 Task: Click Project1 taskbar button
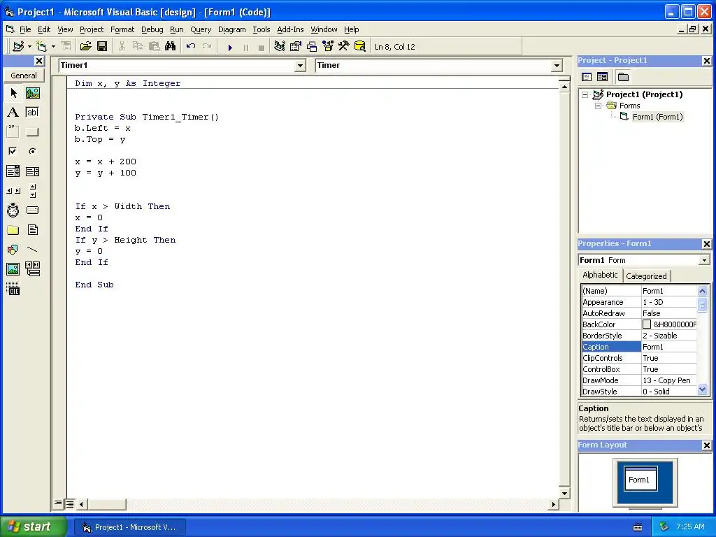point(129,527)
